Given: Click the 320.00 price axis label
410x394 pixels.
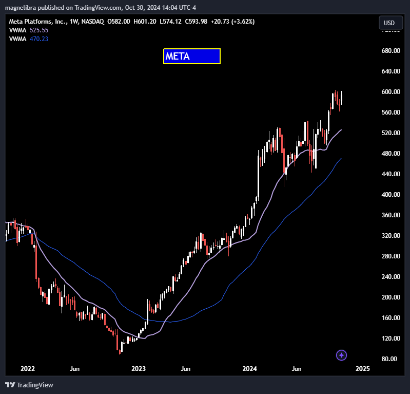Looking at the screenshot, I should pyautogui.click(x=391, y=236).
